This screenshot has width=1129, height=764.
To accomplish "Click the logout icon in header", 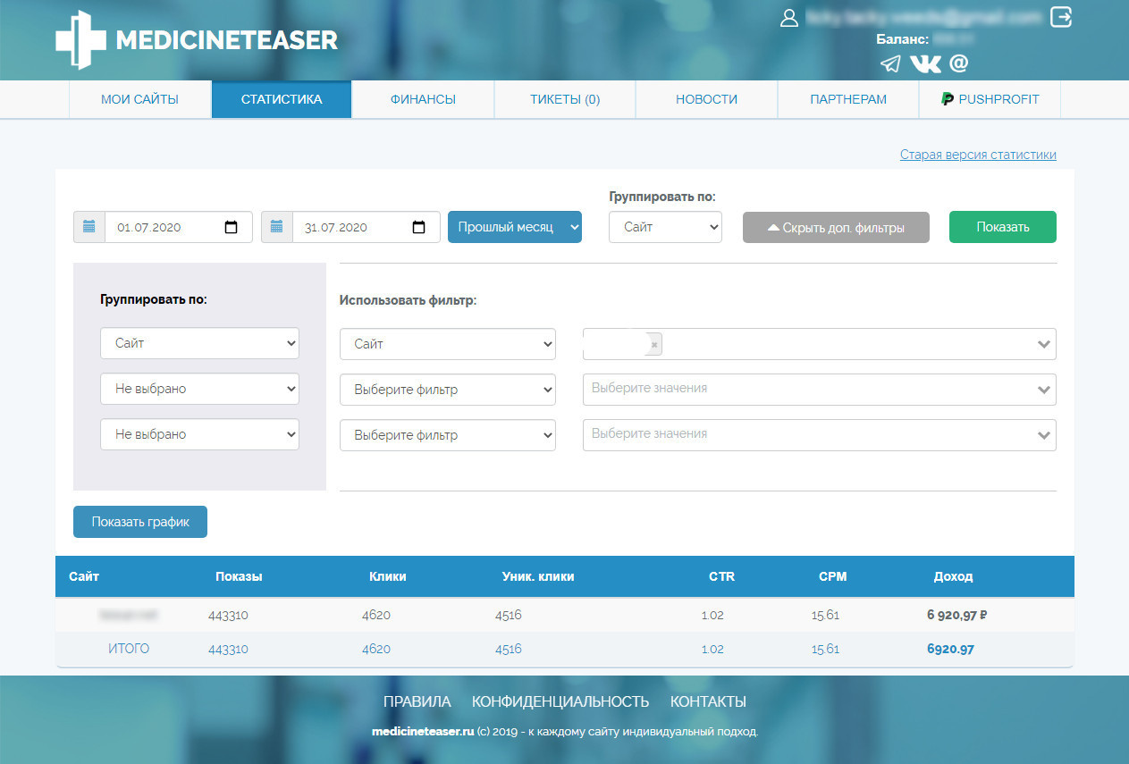I will (x=1061, y=17).
